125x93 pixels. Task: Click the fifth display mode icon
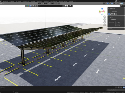(37, 6)
